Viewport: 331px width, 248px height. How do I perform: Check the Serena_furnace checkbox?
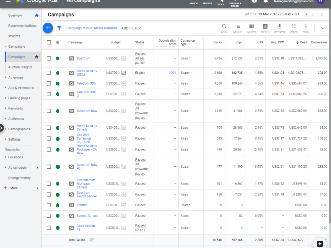tap(49, 216)
